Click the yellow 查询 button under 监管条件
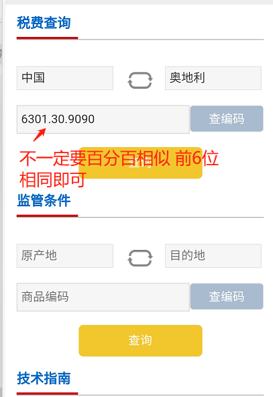This screenshot has height=397, width=273. click(x=141, y=341)
